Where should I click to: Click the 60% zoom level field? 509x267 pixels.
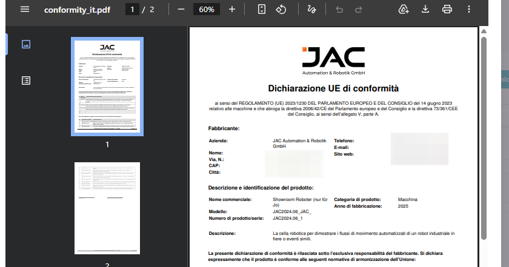(x=207, y=10)
